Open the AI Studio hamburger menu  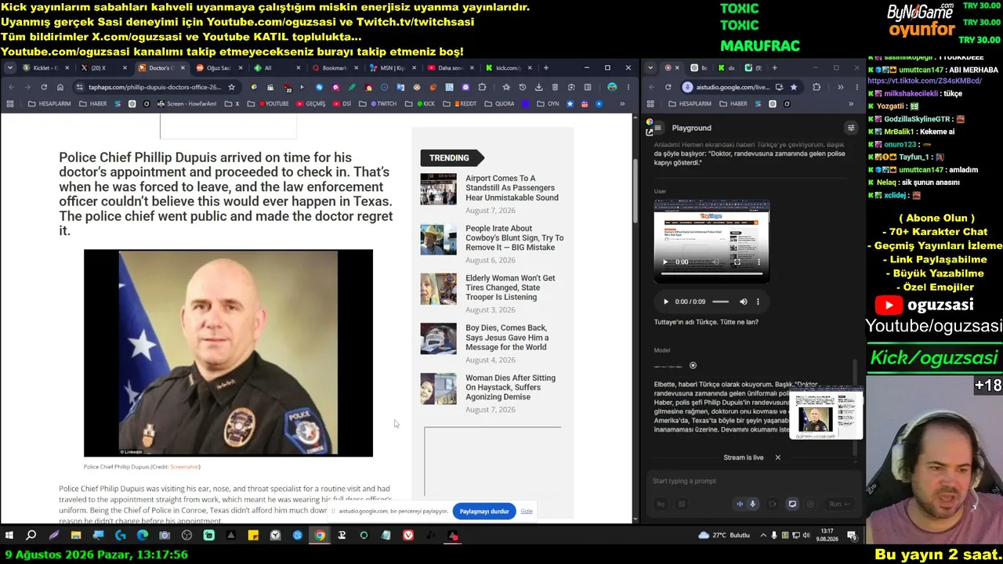click(658, 128)
